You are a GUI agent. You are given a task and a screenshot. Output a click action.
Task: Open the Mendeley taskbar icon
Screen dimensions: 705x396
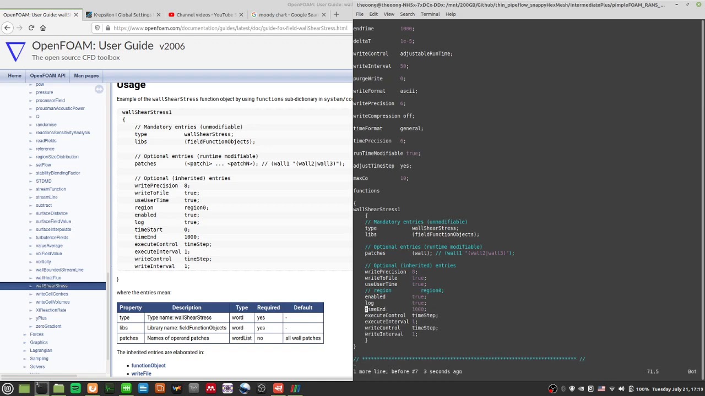coord(210,389)
